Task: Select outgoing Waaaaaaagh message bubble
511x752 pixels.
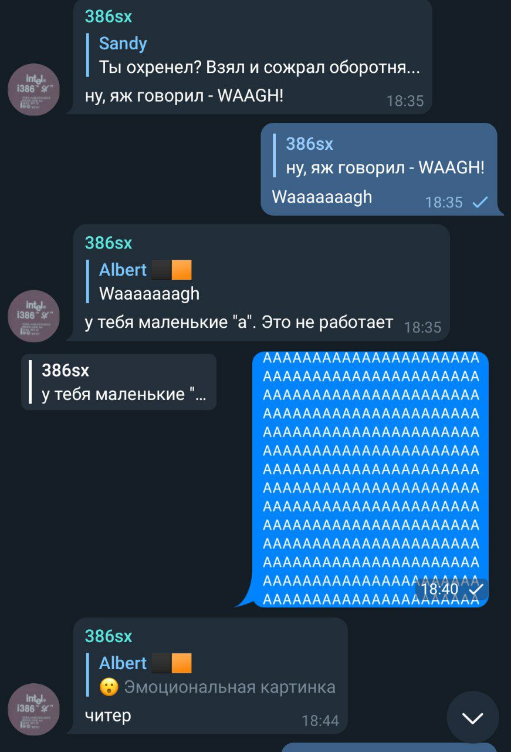Action: 382,169
